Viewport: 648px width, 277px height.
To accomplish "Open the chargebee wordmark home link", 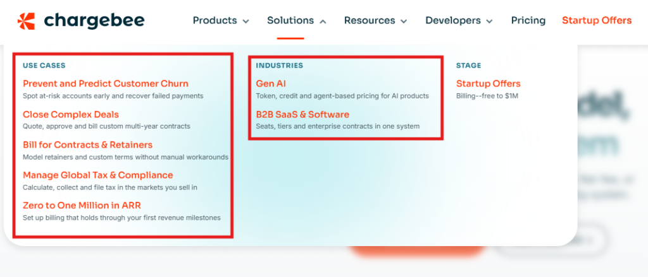I will pos(94,21).
